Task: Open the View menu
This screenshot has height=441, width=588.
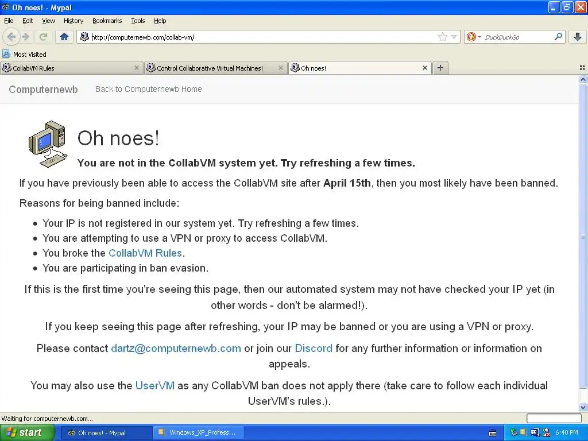Action: click(48, 21)
